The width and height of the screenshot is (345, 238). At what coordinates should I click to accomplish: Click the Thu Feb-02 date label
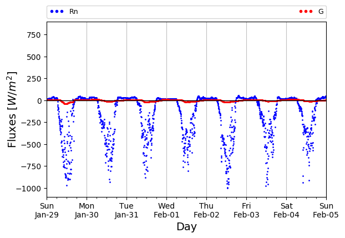click(x=206, y=210)
